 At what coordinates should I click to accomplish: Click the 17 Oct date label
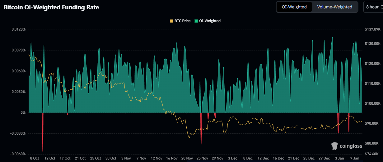pos(65,158)
